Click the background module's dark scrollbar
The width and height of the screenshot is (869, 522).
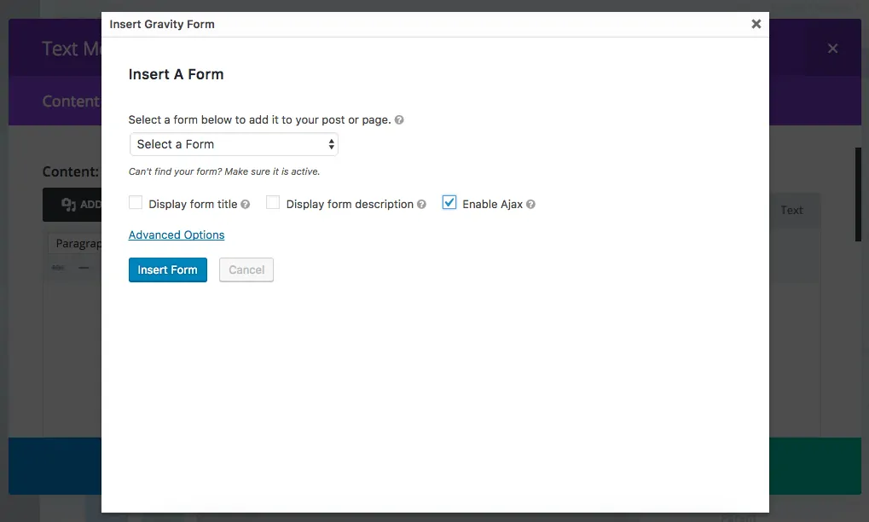tap(858, 194)
